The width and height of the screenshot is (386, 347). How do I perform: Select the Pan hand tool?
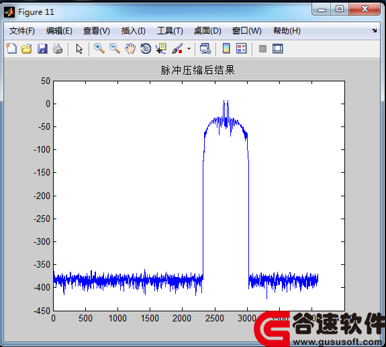click(x=130, y=48)
